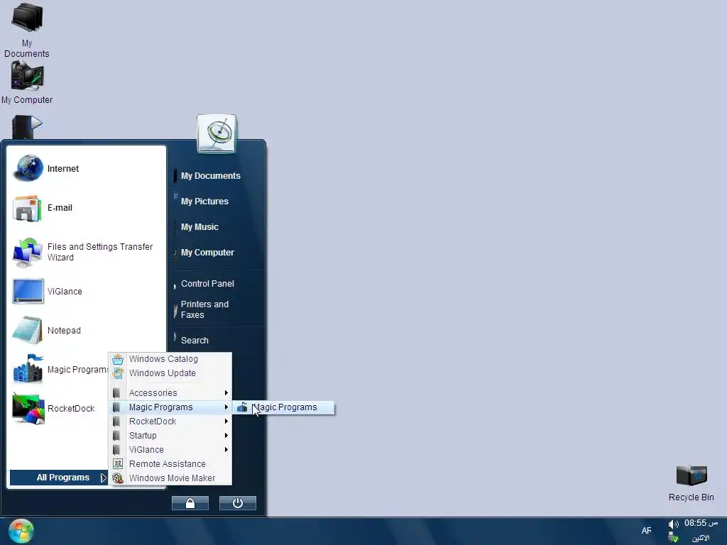Click the Magic Programs submenu item icon
727x545 pixels.
coord(242,407)
